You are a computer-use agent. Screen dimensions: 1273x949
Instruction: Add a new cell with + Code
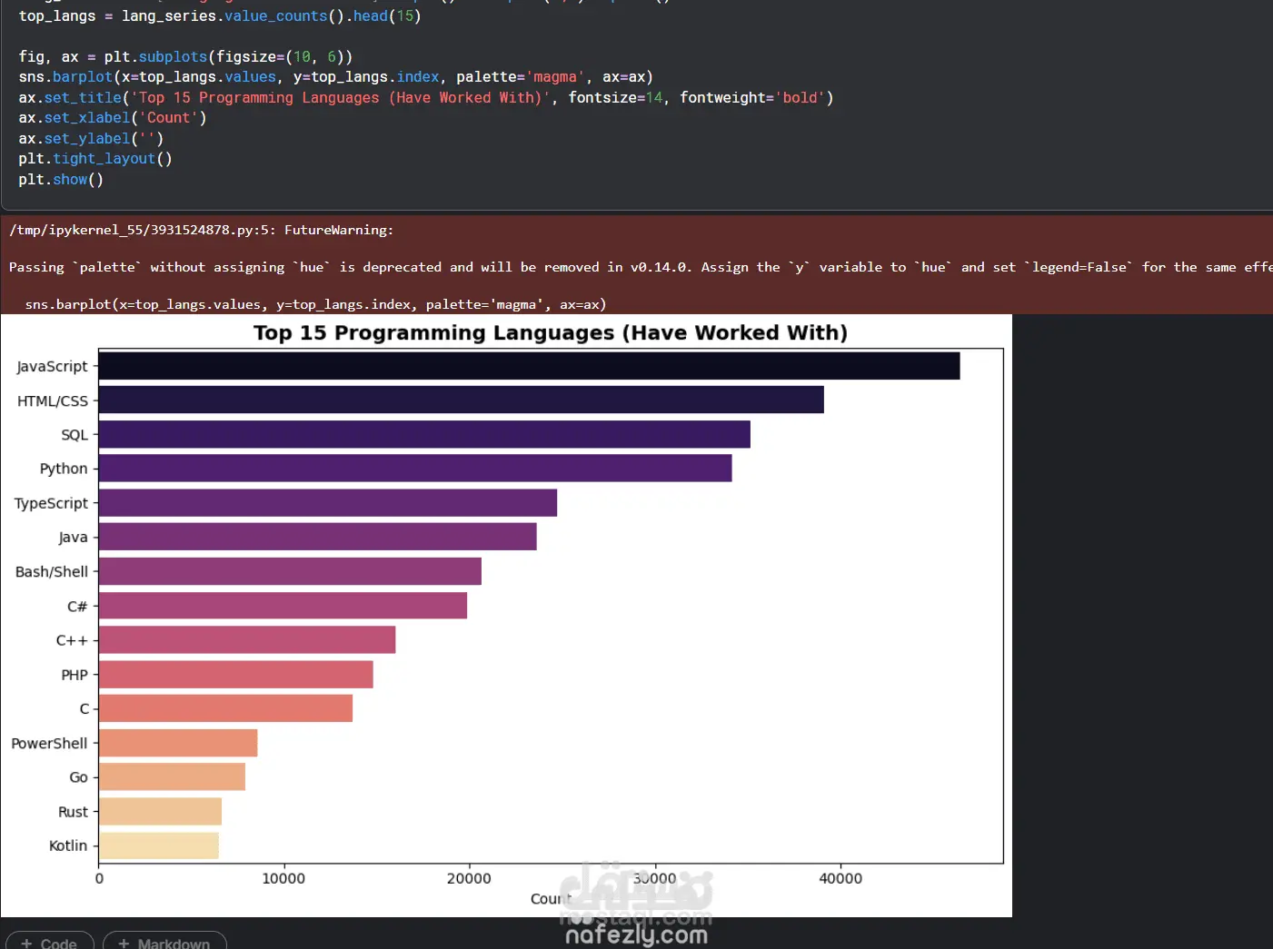pos(50,941)
